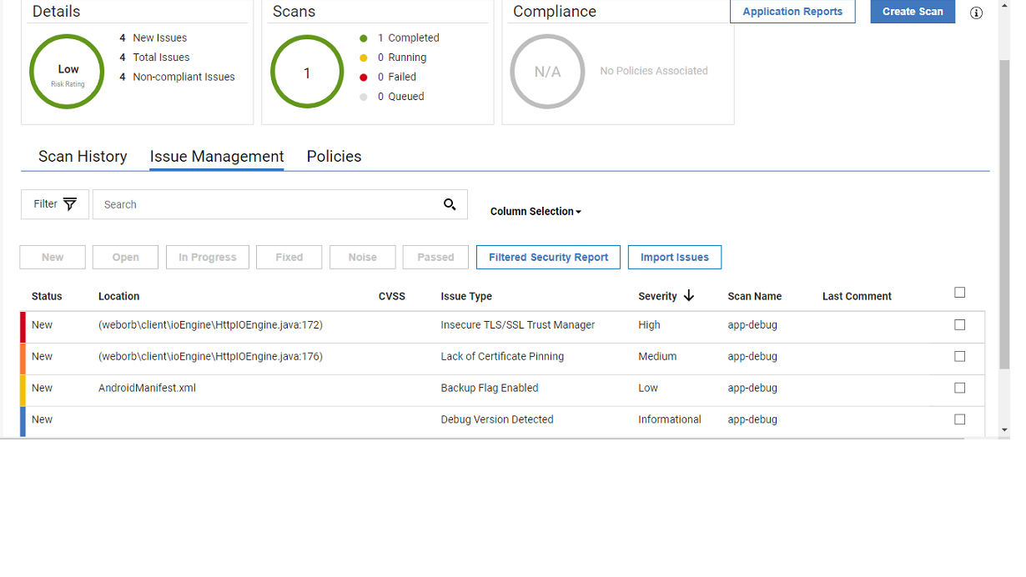Viewport: 1026px width, 577px height.
Task: Toggle the select-all checkbox in table header
Action: point(959,293)
